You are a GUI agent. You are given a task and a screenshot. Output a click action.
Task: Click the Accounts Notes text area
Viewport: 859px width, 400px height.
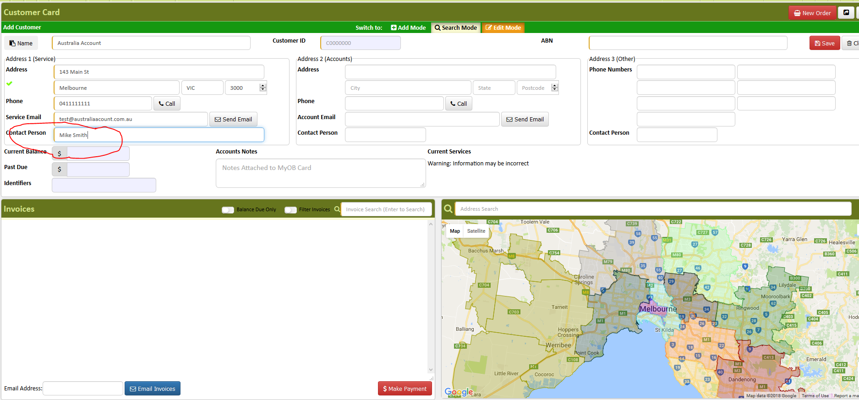pos(321,173)
